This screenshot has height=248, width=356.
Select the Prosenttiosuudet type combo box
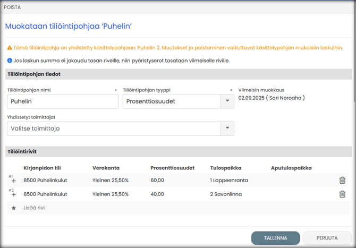[172, 101]
